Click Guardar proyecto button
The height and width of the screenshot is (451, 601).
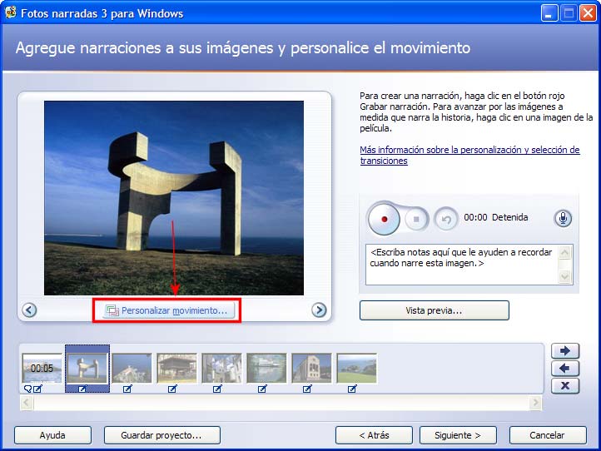click(x=161, y=435)
